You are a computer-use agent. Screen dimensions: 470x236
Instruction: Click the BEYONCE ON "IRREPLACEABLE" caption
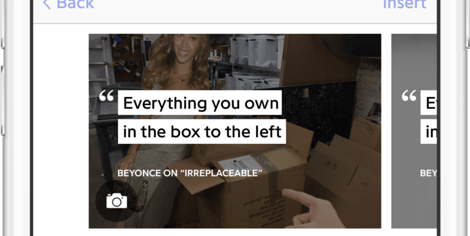(x=190, y=173)
